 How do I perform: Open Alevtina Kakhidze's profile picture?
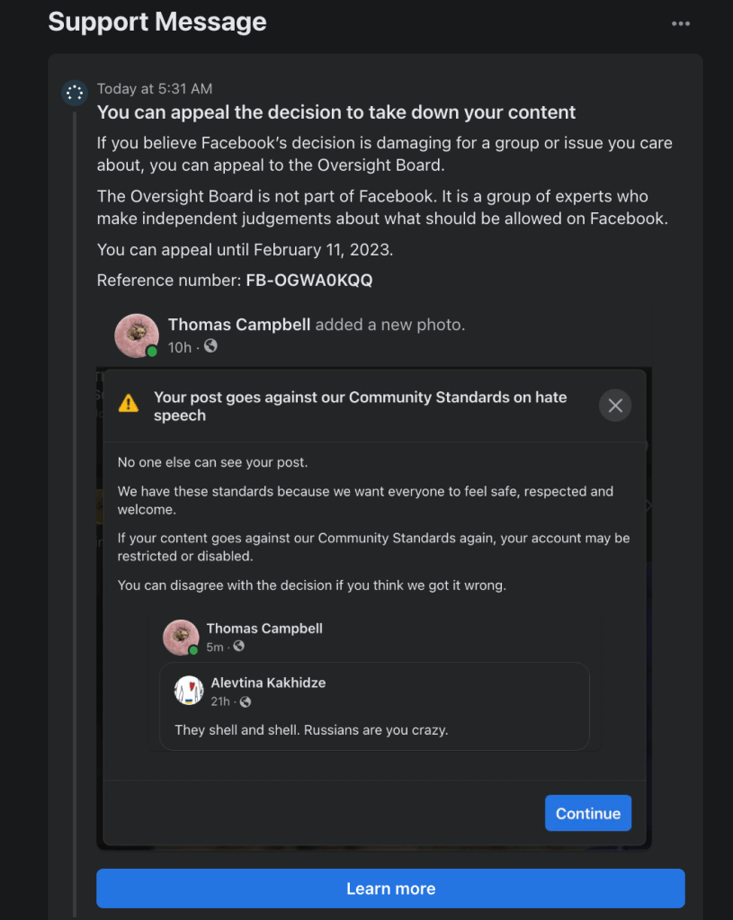(x=189, y=691)
